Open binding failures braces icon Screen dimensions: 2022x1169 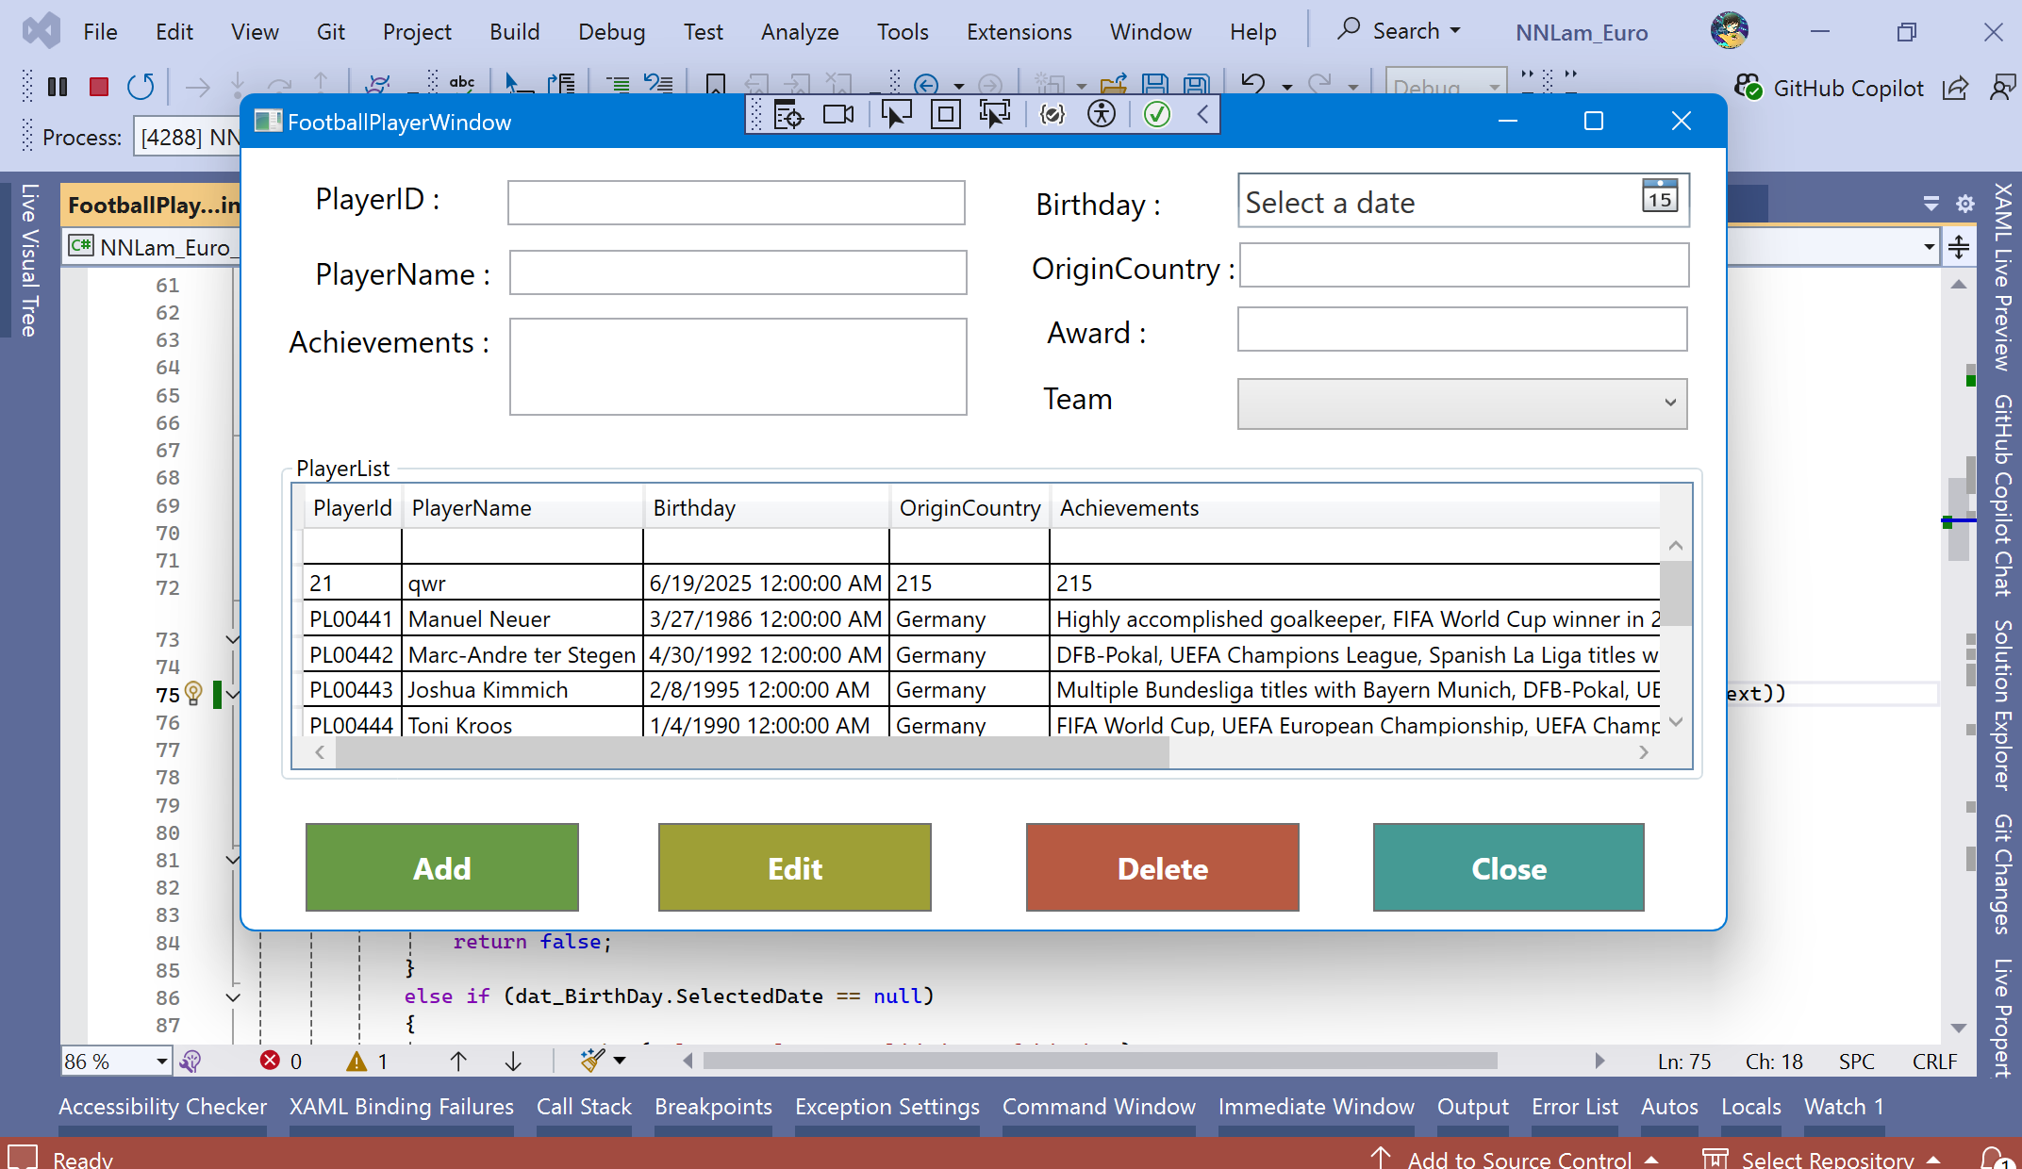click(1052, 115)
